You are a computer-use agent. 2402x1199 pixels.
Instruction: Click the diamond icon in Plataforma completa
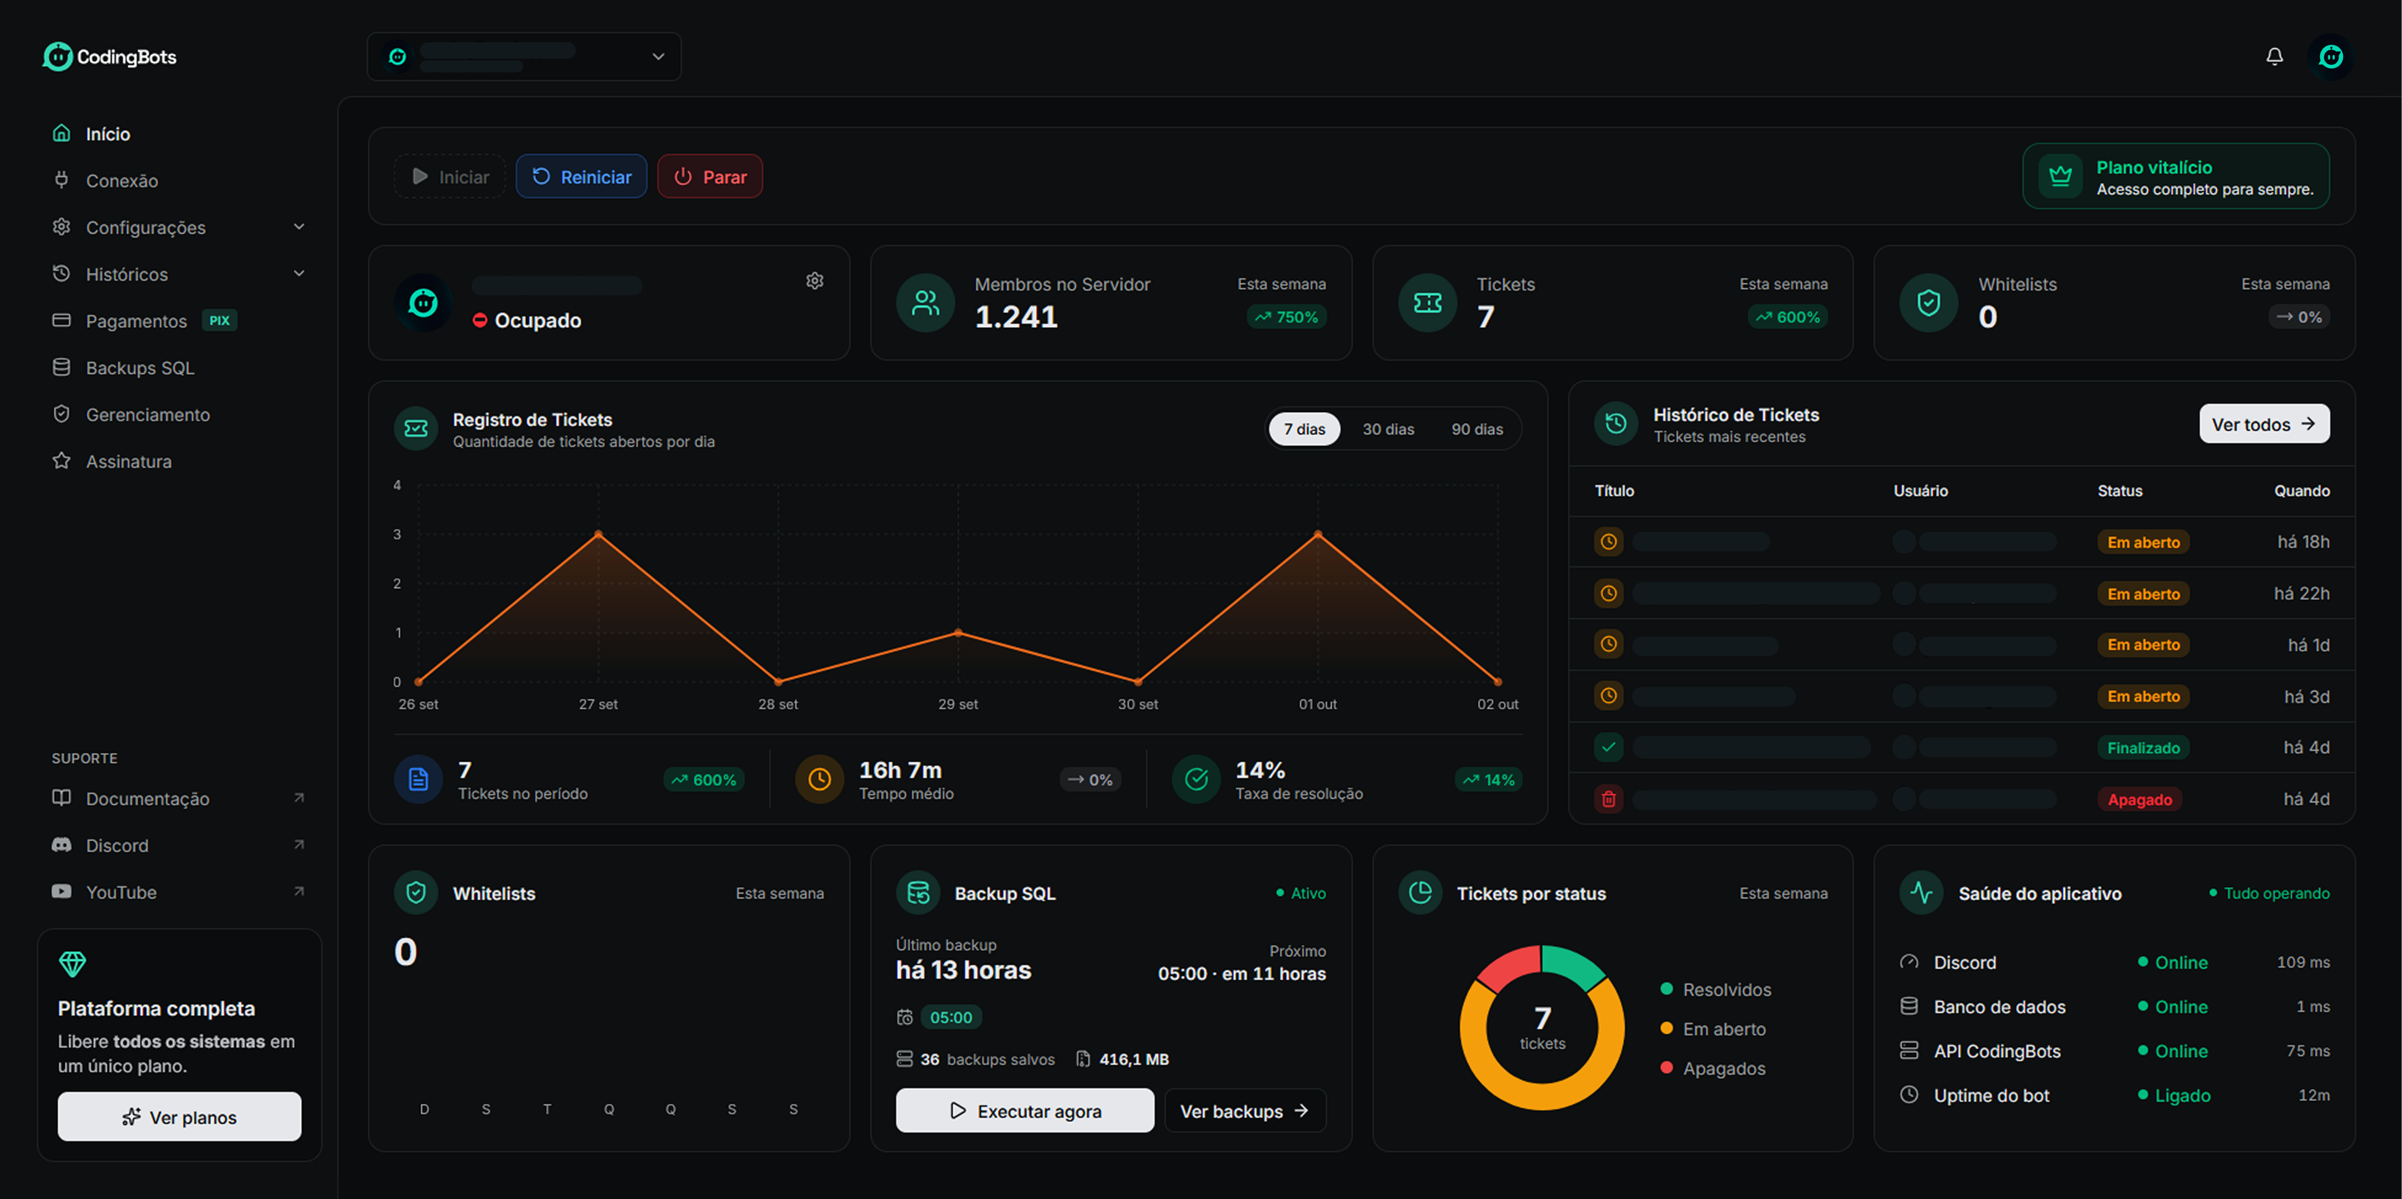[x=73, y=963]
